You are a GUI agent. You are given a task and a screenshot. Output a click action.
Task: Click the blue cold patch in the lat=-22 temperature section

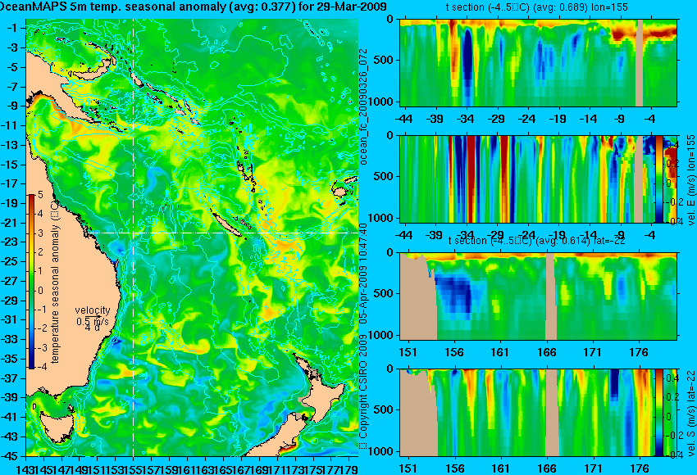click(453, 293)
